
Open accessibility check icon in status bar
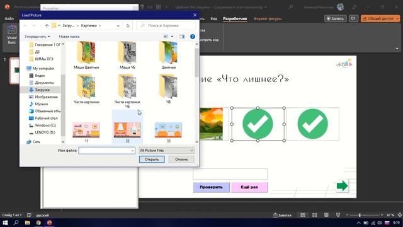click(x=29, y=215)
